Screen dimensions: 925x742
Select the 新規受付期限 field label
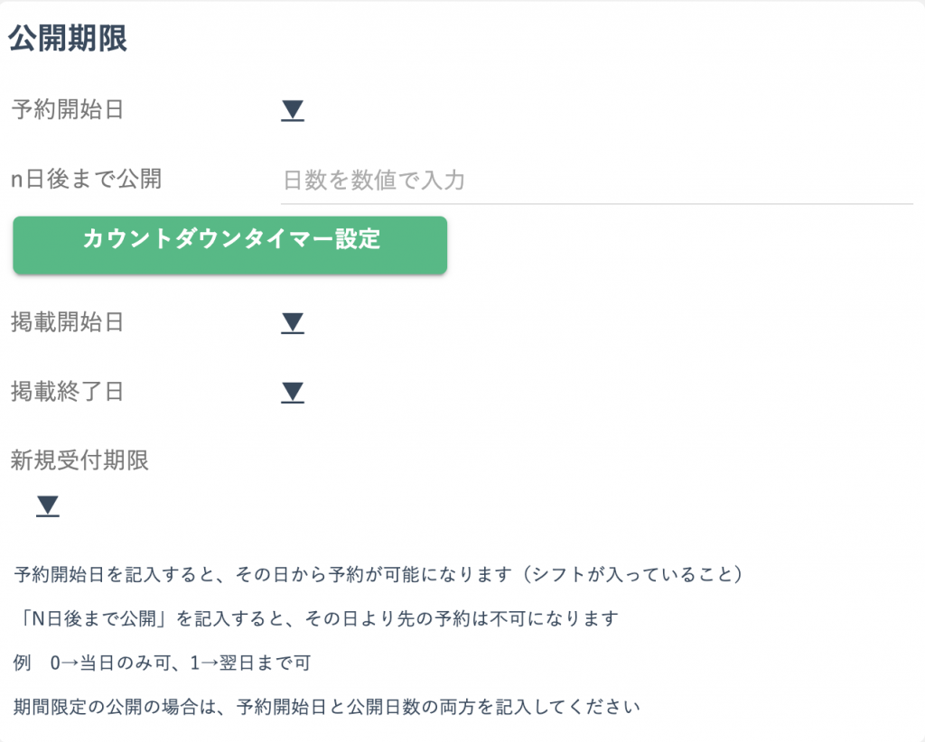80,460
